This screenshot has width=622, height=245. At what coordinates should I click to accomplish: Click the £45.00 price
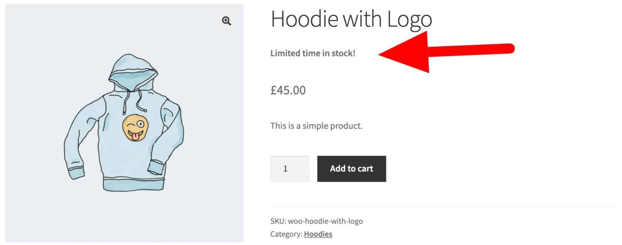288,90
